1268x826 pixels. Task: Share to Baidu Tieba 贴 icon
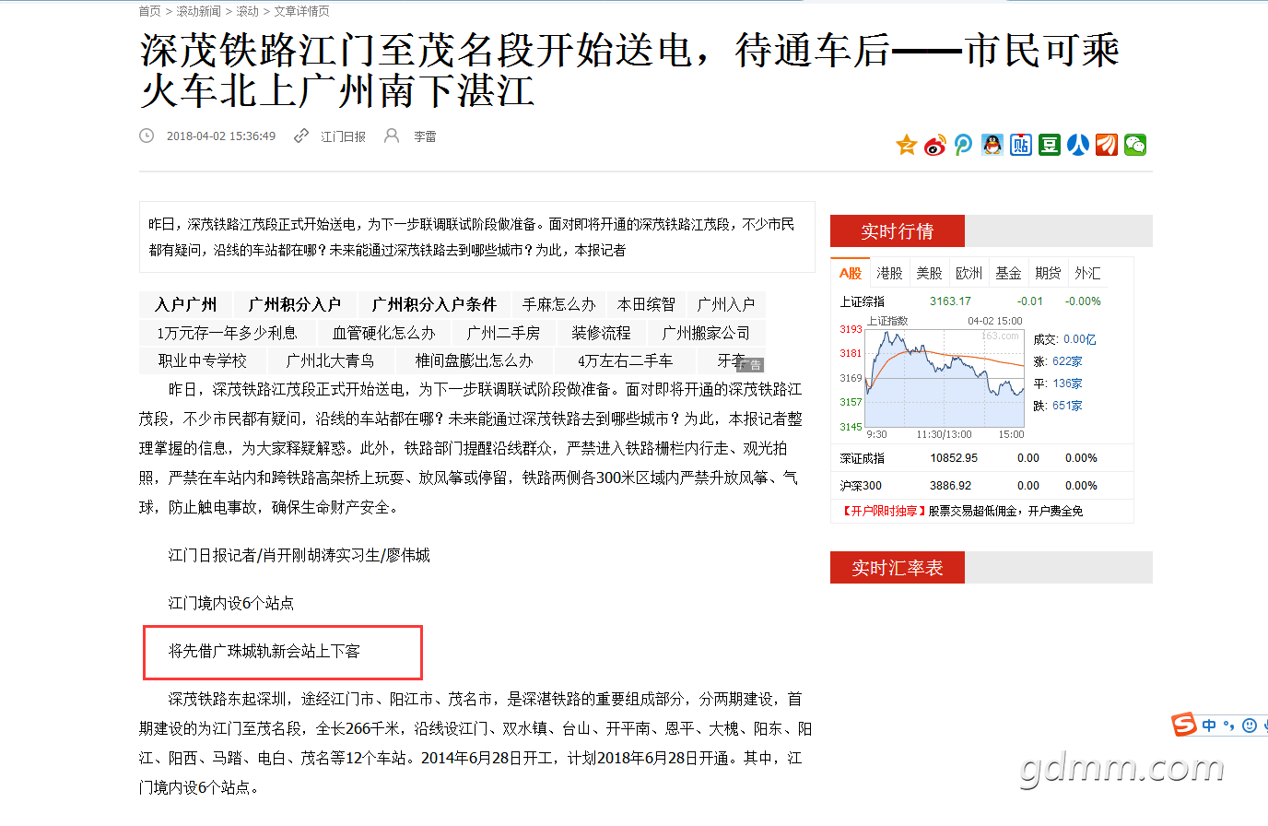pyautogui.click(x=1020, y=145)
